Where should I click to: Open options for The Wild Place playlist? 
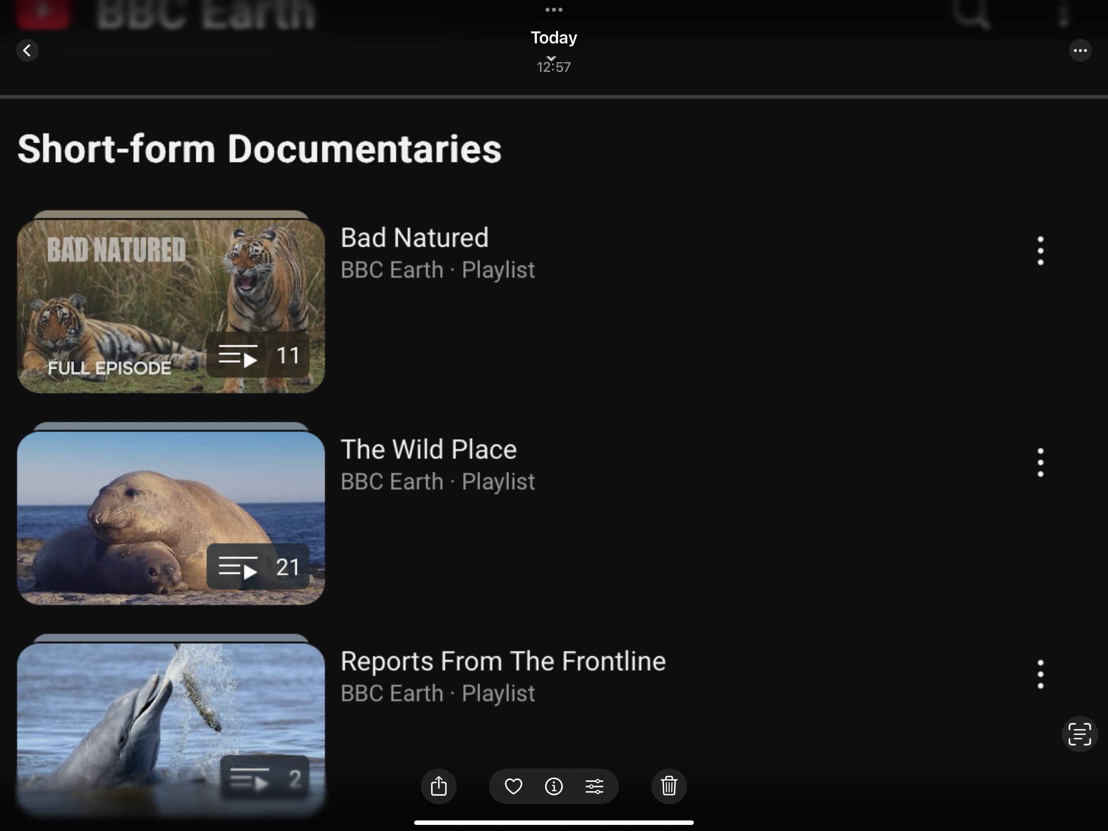(1040, 462)
